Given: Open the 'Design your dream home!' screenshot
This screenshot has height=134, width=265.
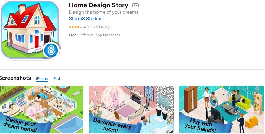Looking at the screenshot, I should [41, 109].
